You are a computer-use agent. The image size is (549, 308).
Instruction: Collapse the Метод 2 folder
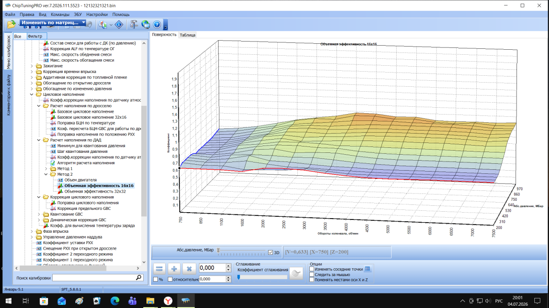coord(46,174)
